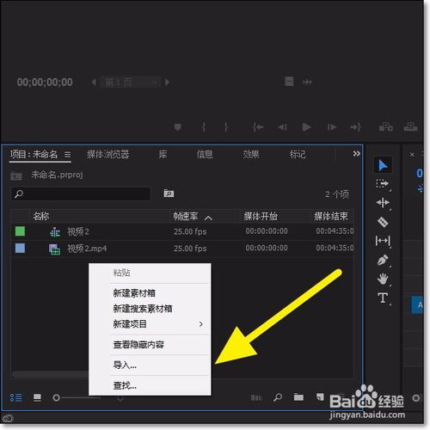
Task: Click the 媒体开始 column header
Action: click(261, 216)
